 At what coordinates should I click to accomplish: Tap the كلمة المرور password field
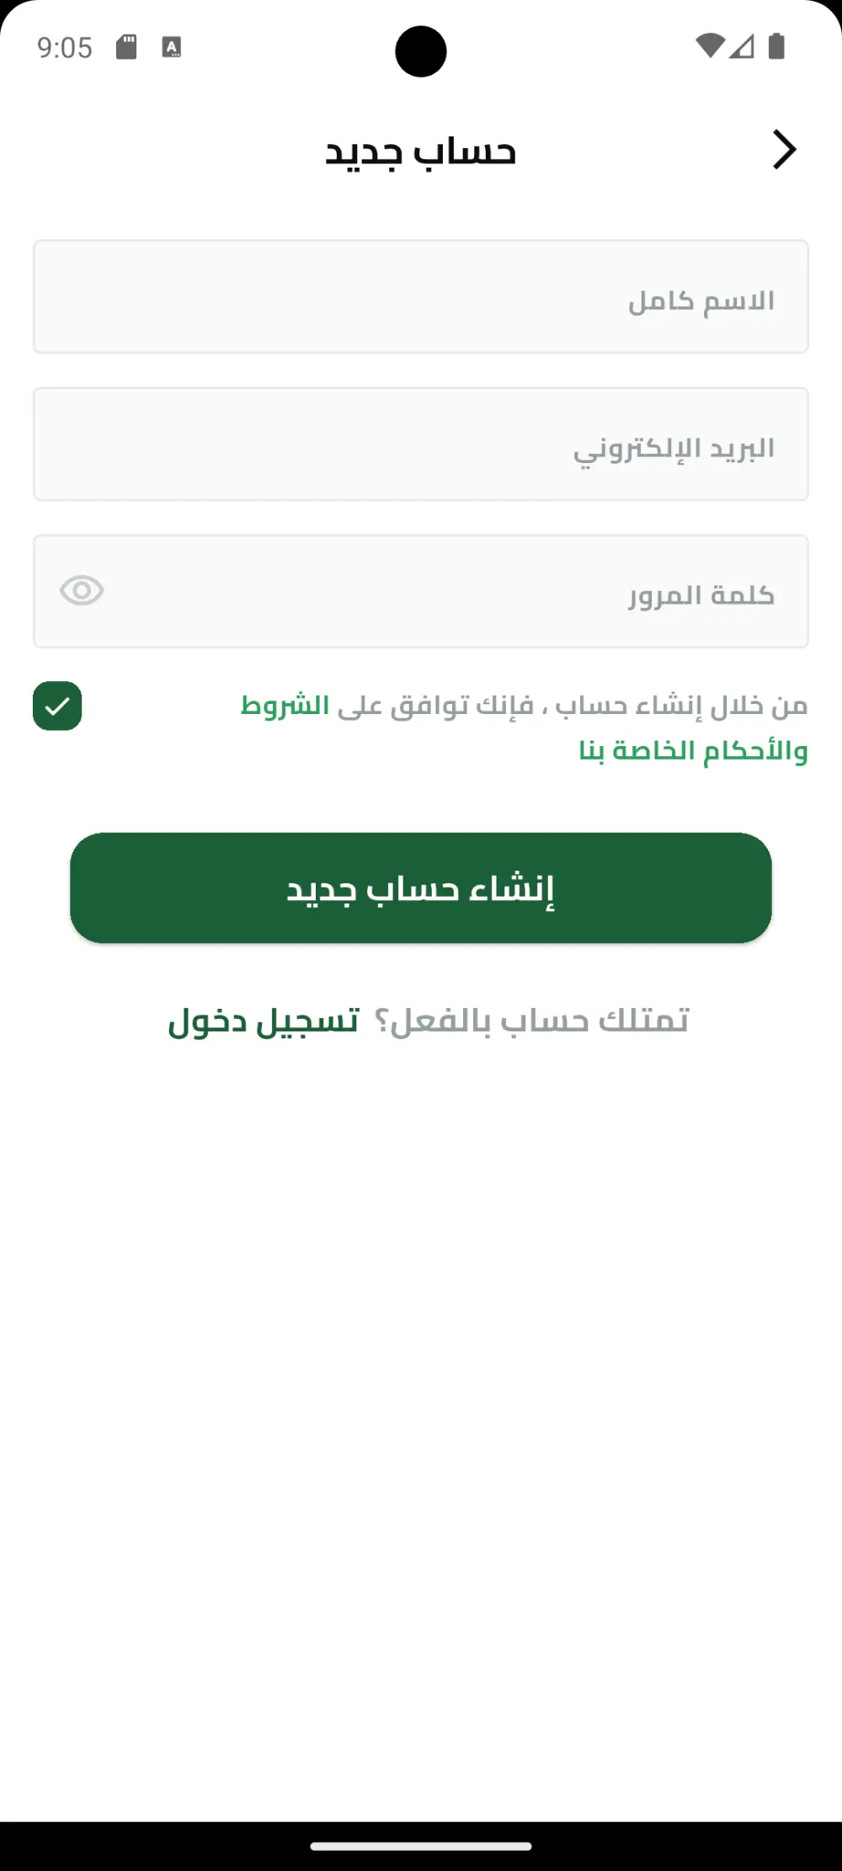click(421, 591)
